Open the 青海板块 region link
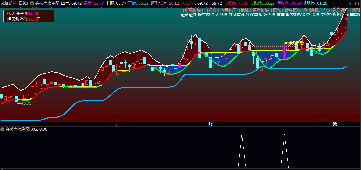361x170 pixels. [260, 10]
